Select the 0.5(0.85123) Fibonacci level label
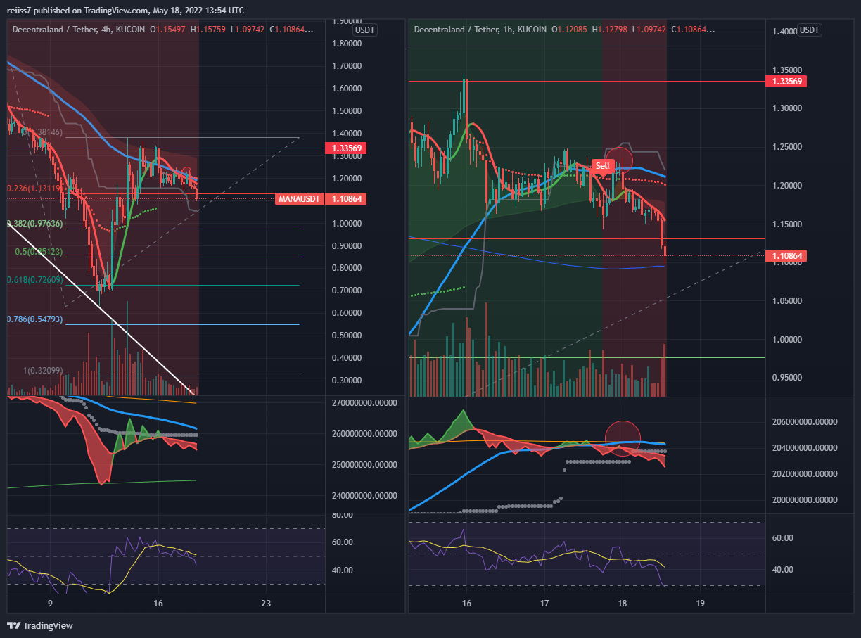The width and height of the screenshot is (861, 638). (39, 251)
